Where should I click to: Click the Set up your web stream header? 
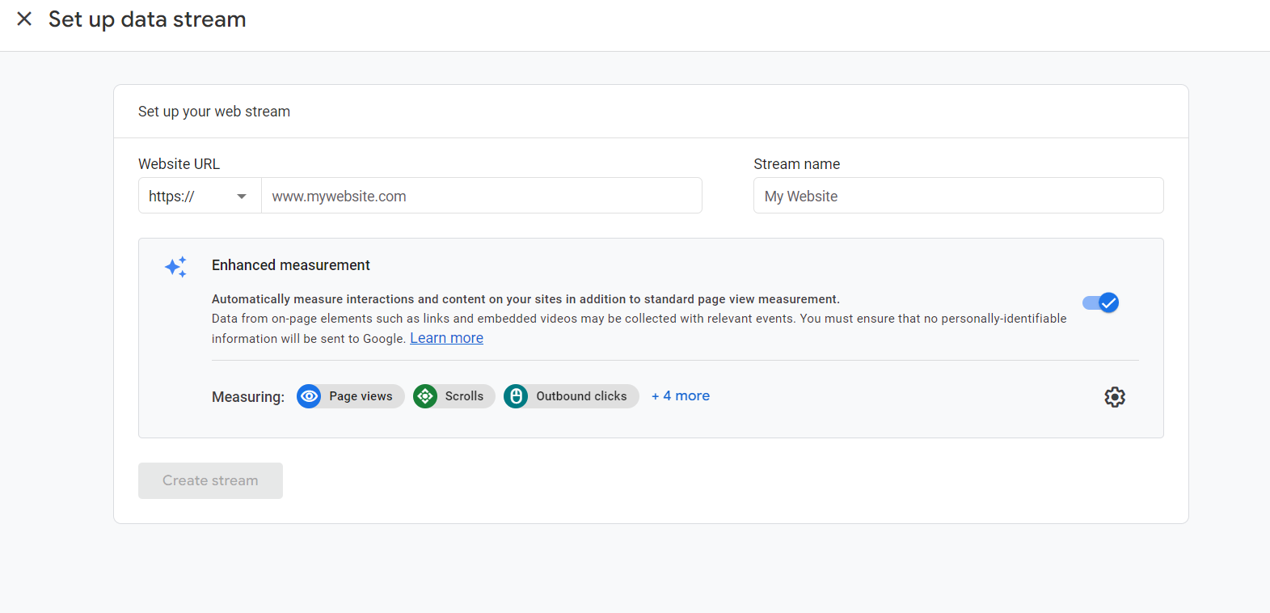(x=214, y=112)
